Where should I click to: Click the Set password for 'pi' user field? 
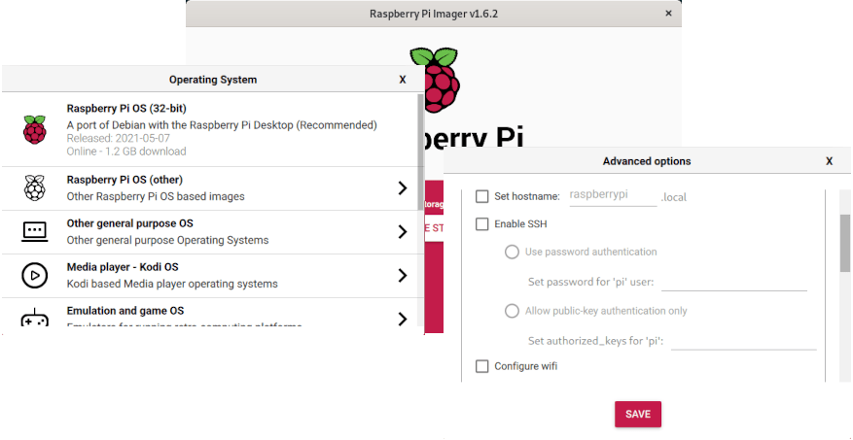[734, 283]
